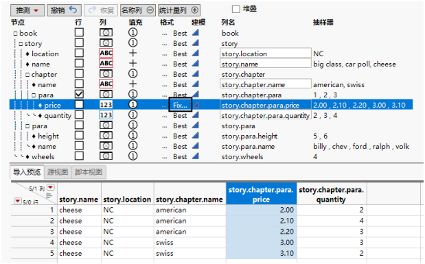
Task: Click the plus fill icon for location
Action: pyautogui.click(x=133, y=53)
